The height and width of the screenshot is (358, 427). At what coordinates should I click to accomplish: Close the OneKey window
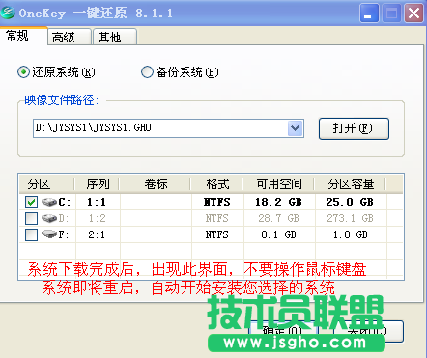click(x=413, y=14)
